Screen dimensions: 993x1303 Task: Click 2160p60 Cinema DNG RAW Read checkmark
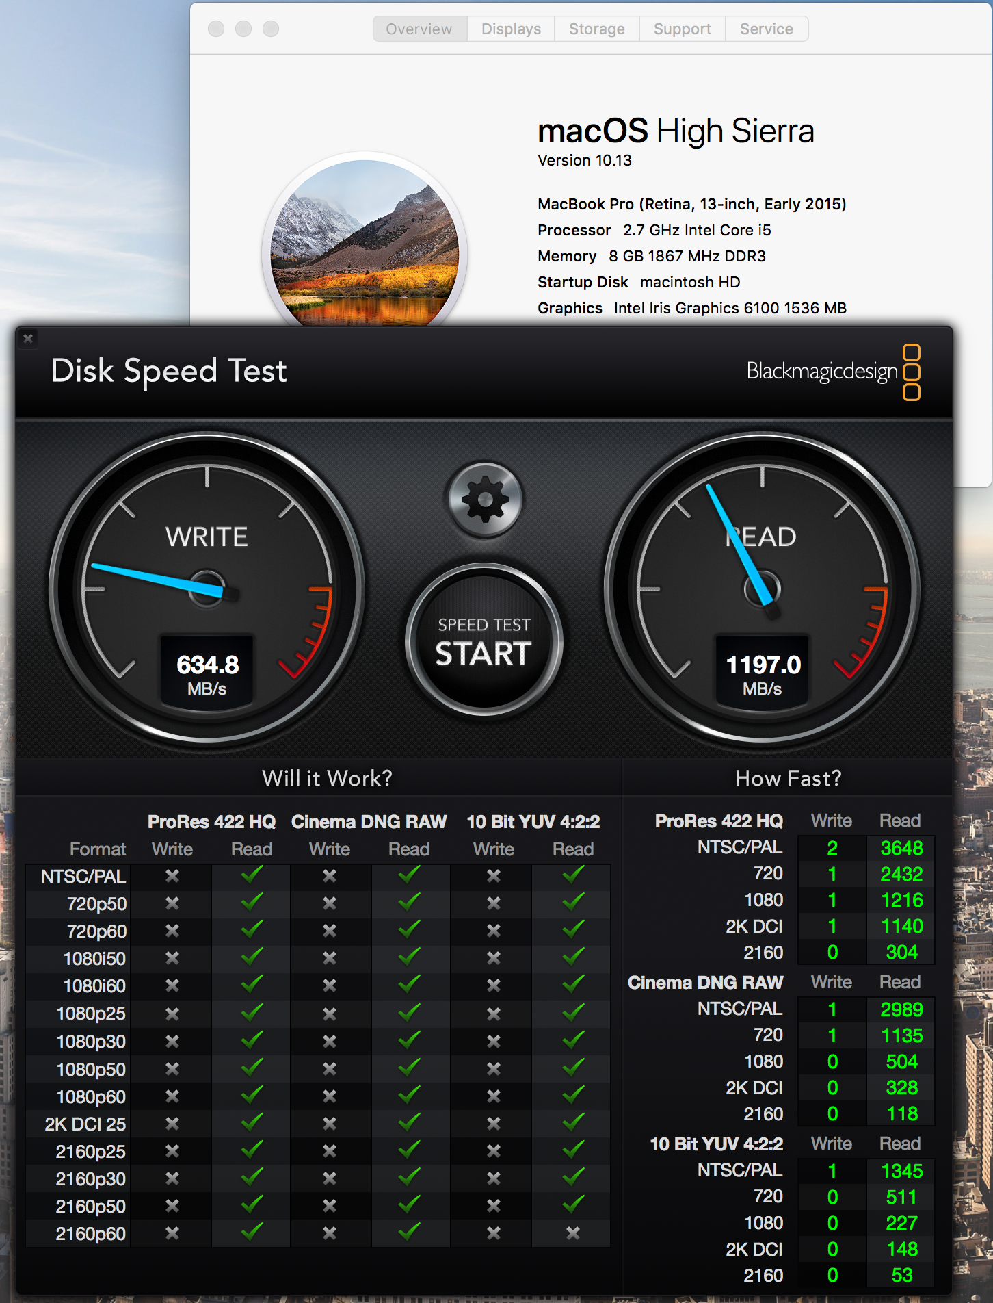(x=409, y=1232)
